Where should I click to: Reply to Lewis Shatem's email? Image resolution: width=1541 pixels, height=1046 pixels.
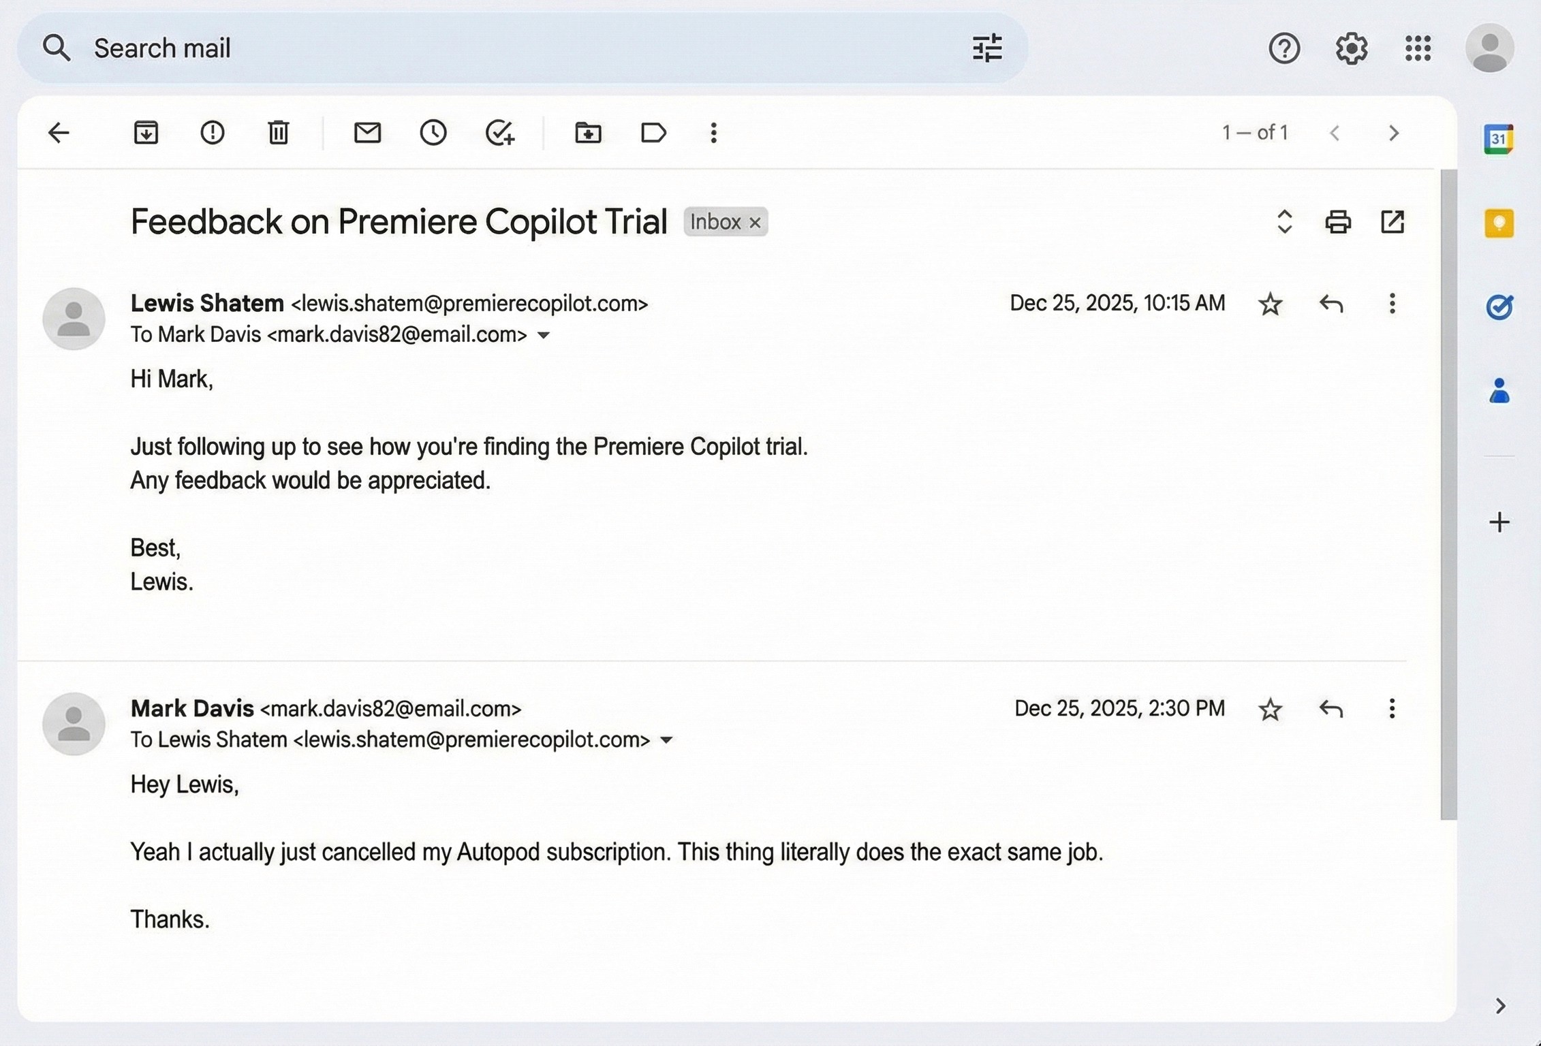1330,304
